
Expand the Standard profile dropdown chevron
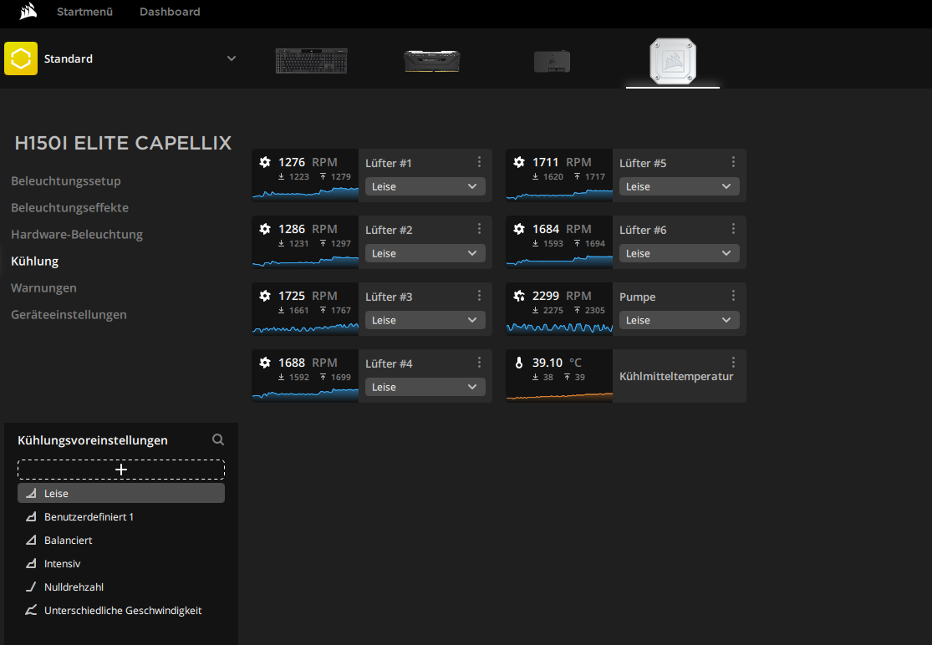click(x=232, y=58)
